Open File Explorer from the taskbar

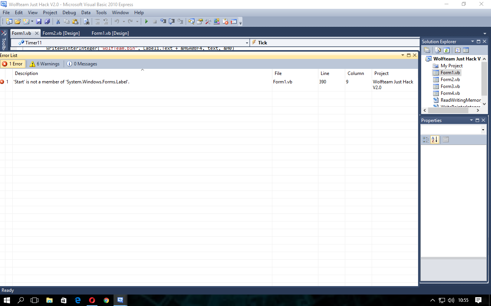(49, 300)
